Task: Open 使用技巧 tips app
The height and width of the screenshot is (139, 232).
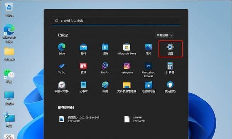Action: click(170, 87)
